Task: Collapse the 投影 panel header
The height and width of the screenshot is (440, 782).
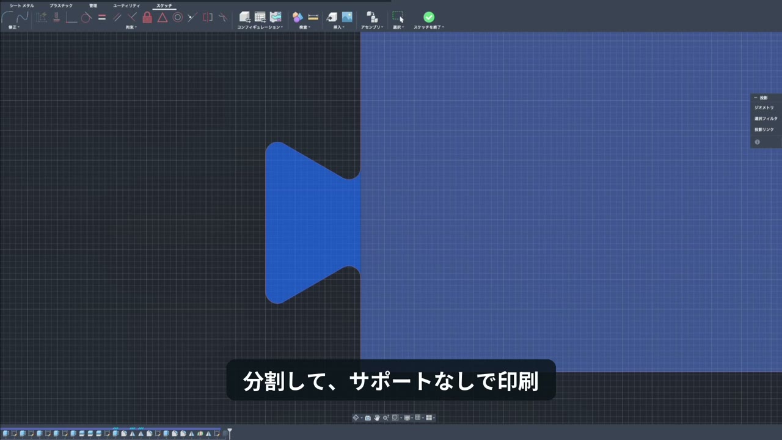Action: pos(756,98)
